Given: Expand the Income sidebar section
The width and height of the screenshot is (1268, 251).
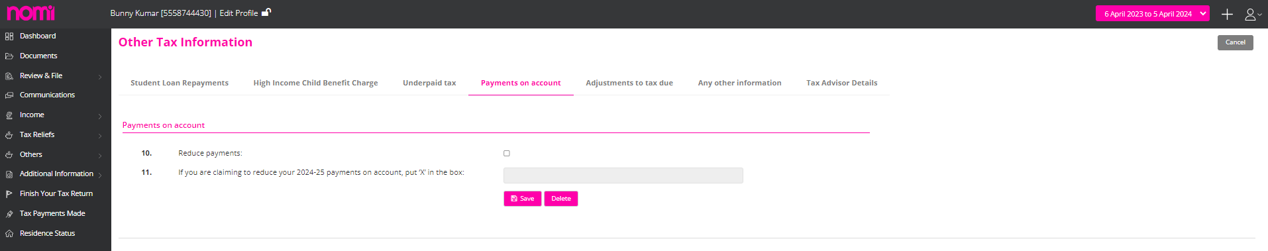Looking at the screenshot, I should [x=56, y=115].
